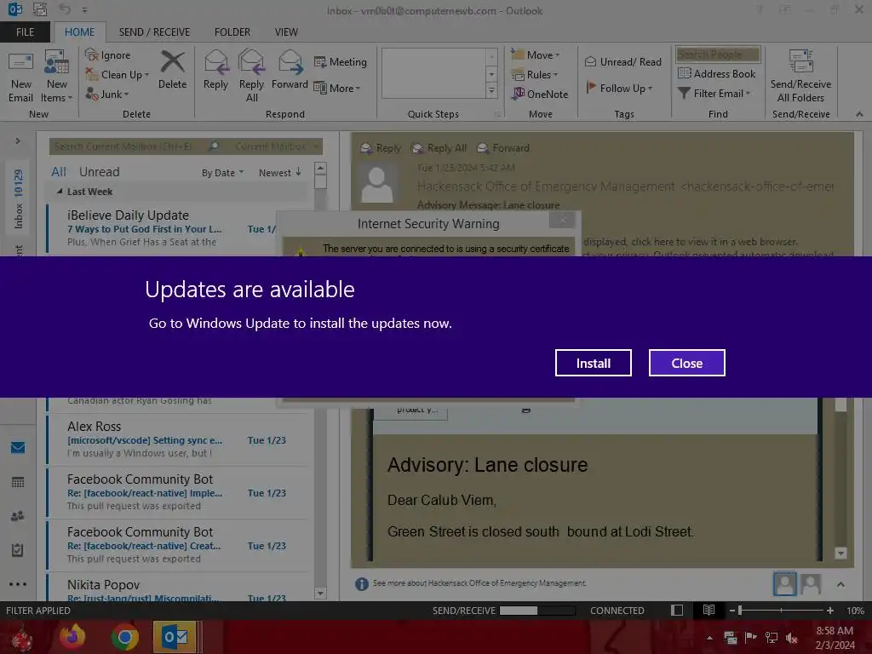
Task: Click the zoom in plus button
Action: (x=829, y=611)
